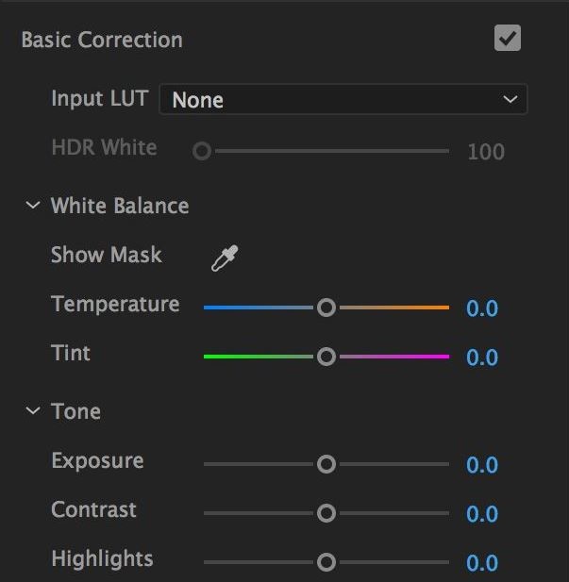
Task: Click the Basic Correction section title
Action: (x=102, y=40)
